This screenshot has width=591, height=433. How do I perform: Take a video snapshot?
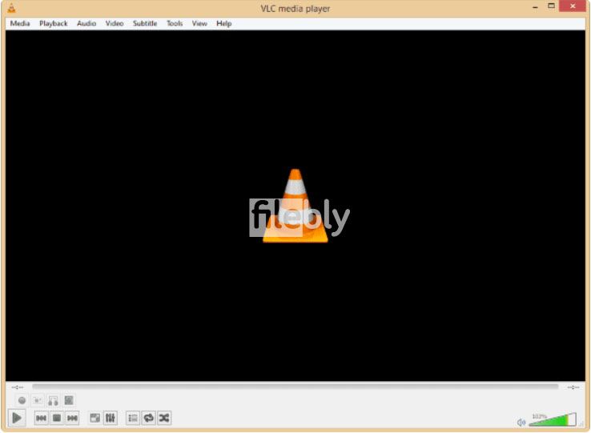pos(38,401)
